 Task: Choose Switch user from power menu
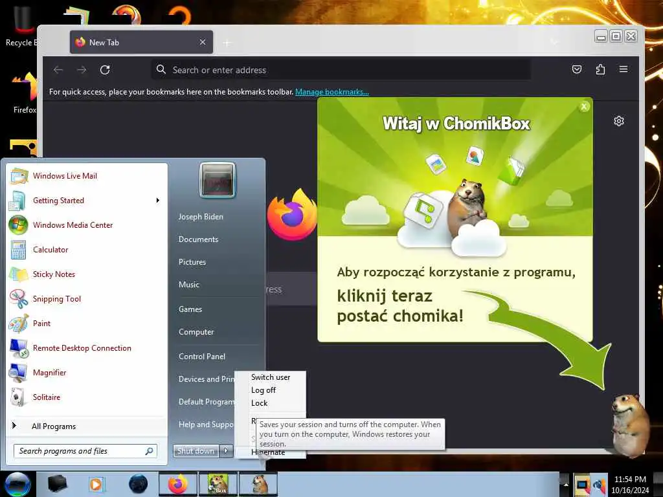pos(271,377)
